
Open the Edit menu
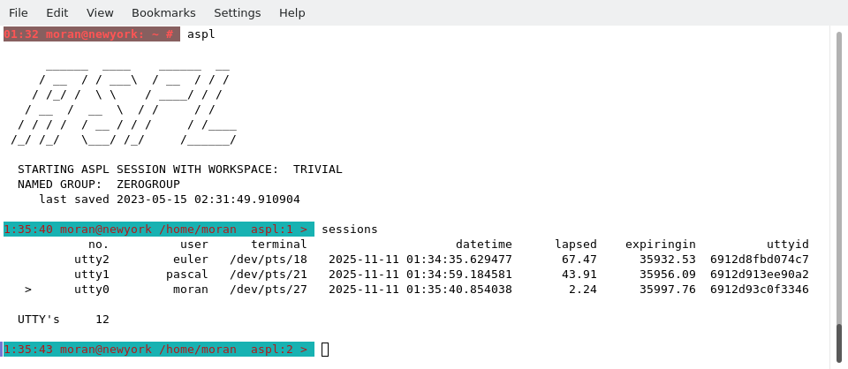[57, 12]
